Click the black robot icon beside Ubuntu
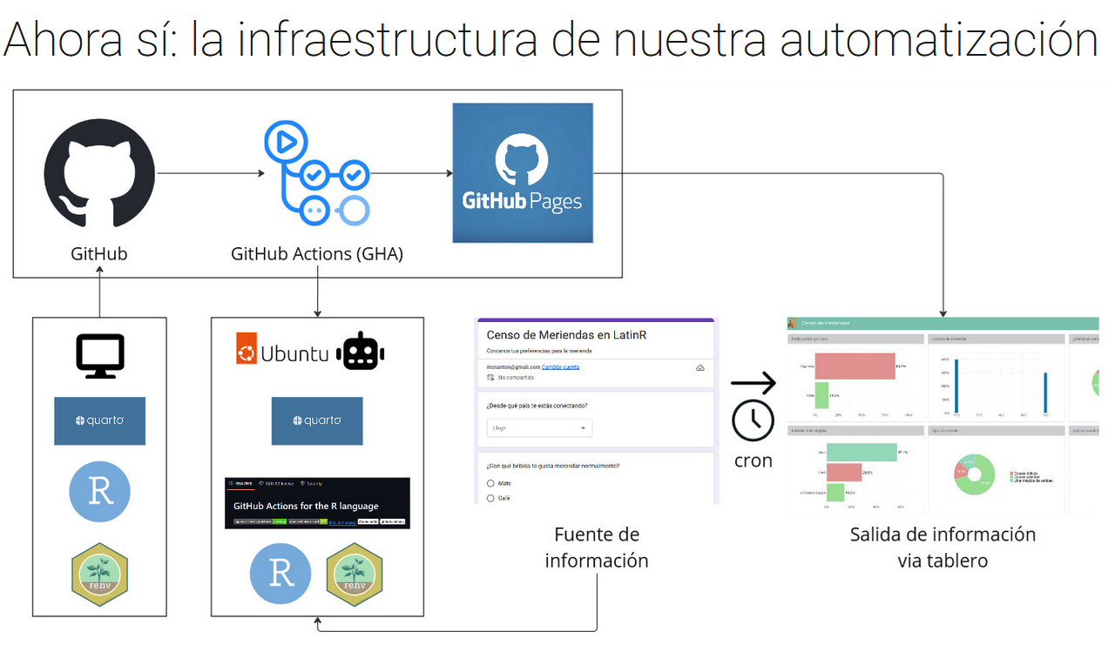Screen dimensions: 1115x645 (x=361, y=353)
